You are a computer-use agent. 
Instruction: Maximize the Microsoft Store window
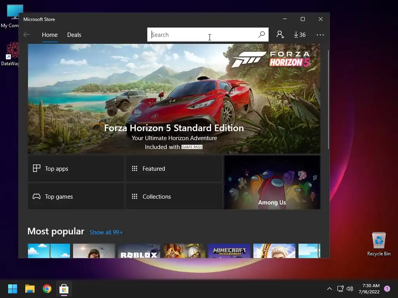302,19
